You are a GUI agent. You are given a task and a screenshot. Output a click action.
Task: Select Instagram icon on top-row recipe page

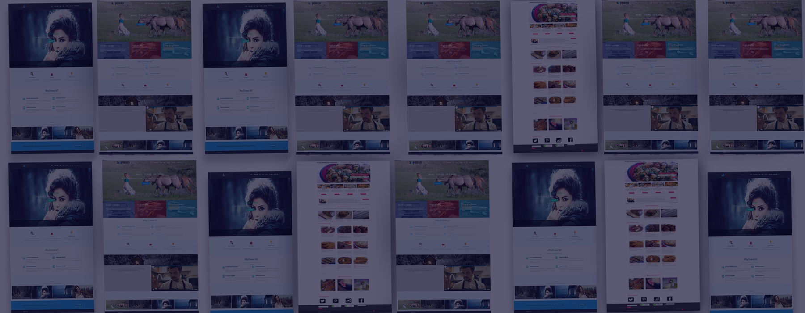[x=559, y=140]
